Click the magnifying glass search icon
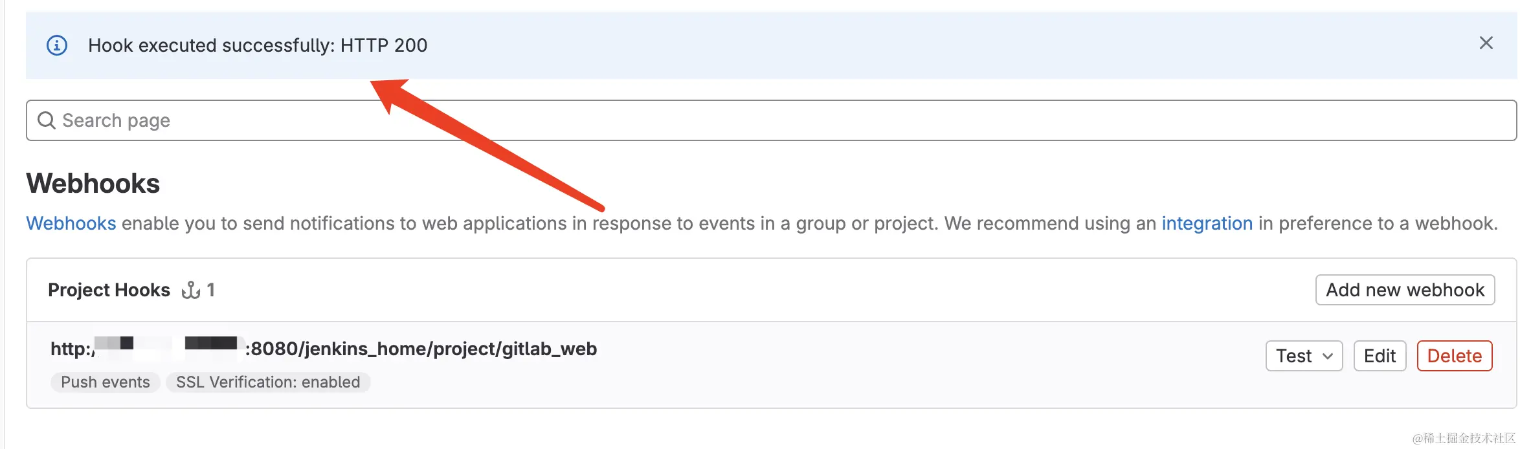This screenshot has height=449, width=1520. click(x=47, y=120)
